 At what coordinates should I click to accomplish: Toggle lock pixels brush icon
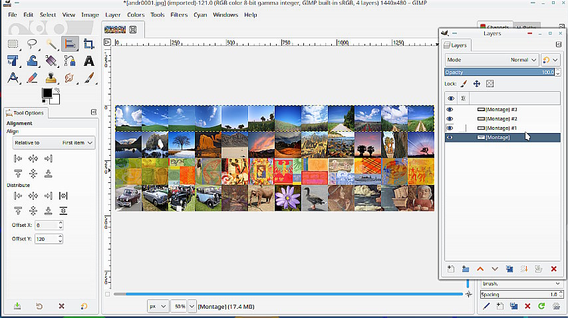[464, 84]
